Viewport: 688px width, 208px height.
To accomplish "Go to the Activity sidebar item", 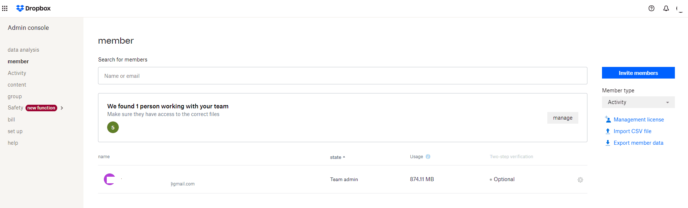I will click(17, 73).
